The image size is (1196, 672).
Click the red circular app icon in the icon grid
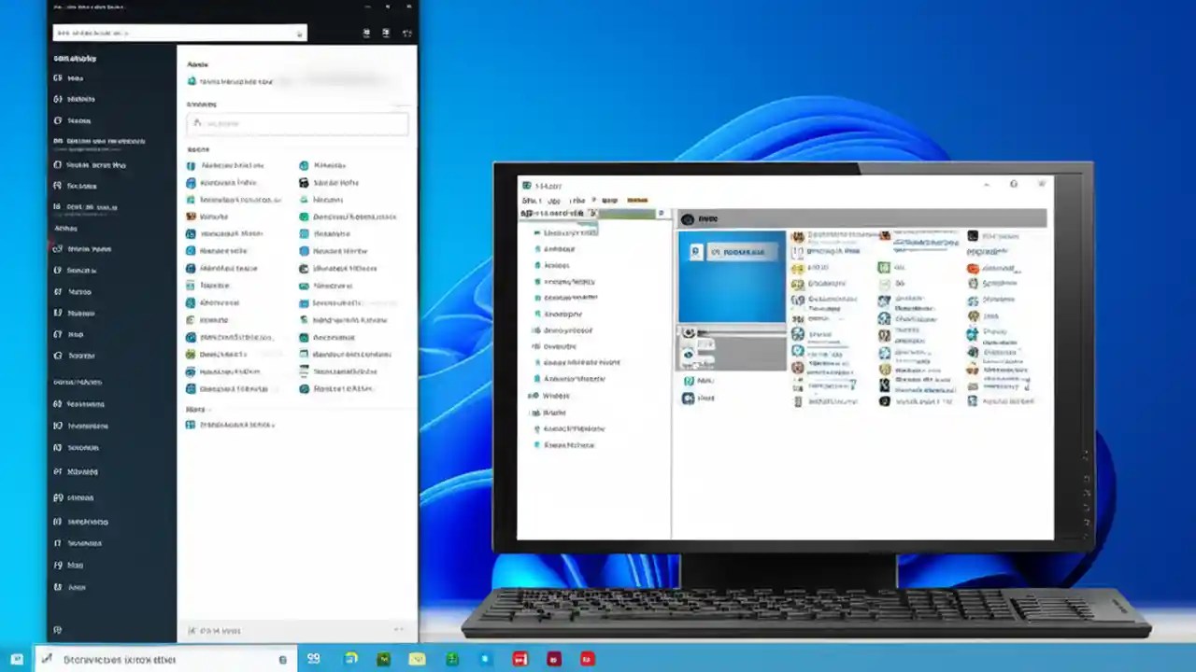(973, 269)
